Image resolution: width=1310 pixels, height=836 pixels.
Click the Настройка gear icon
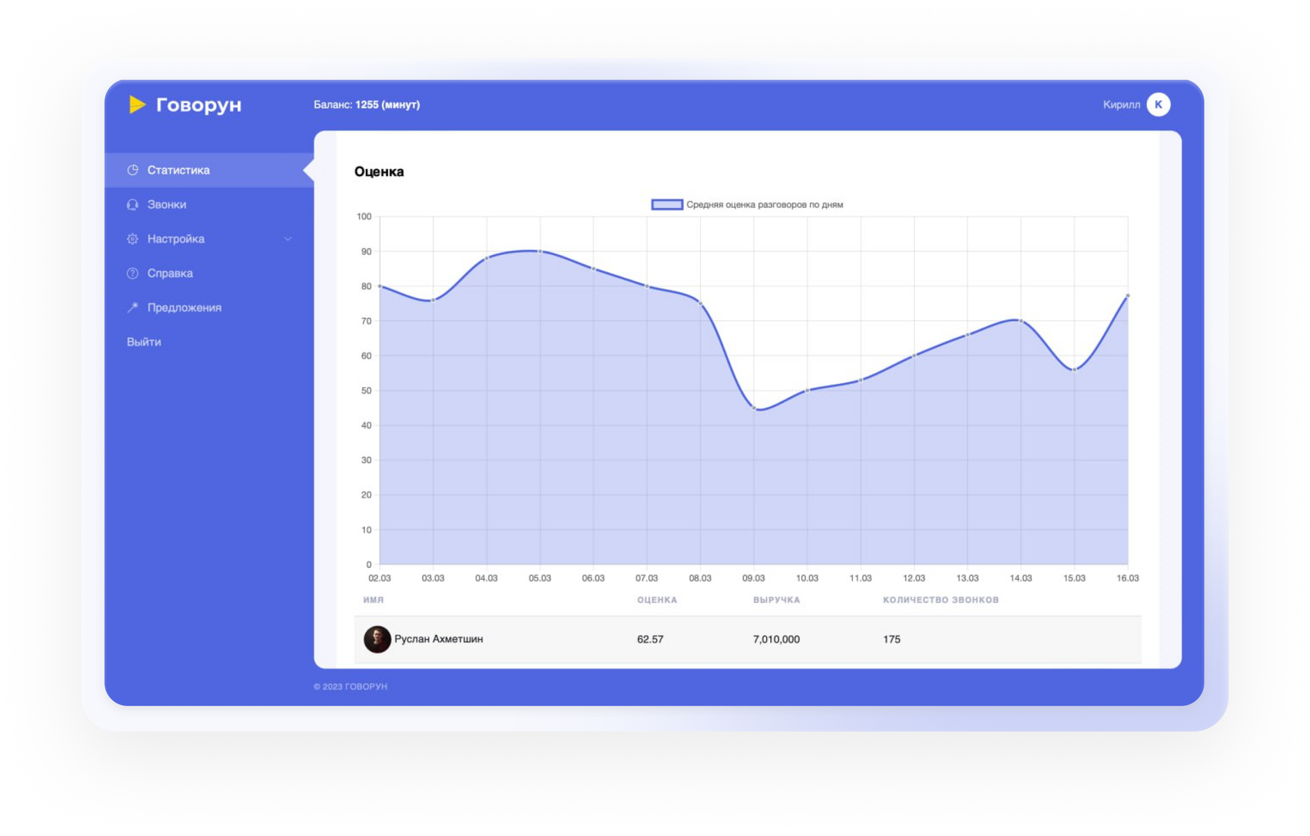click(132, 239)
